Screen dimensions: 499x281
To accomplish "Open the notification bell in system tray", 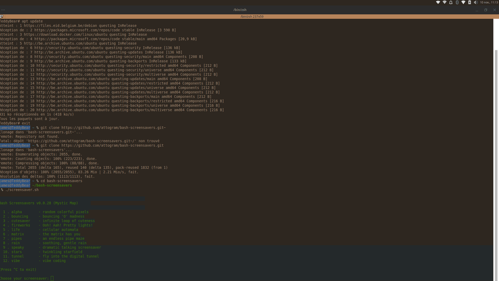I will click(451, 2).
